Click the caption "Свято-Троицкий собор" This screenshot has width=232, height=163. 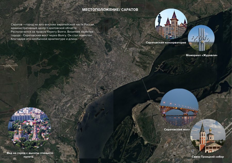pyautogui.click(x=208, y=157)
